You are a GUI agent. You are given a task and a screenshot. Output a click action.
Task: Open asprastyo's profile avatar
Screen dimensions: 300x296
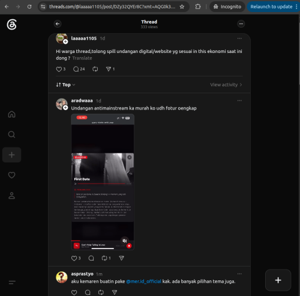pos(62,277)
